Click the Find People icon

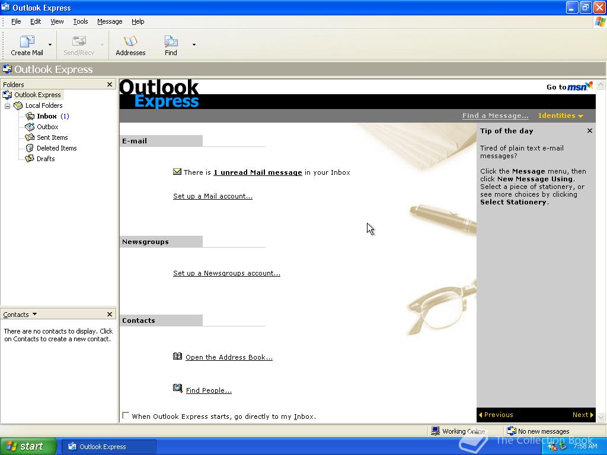click(177, 388)
